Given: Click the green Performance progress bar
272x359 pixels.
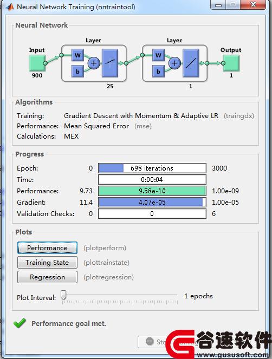Looking at the screenshot, I should click(x=152, y=191).
